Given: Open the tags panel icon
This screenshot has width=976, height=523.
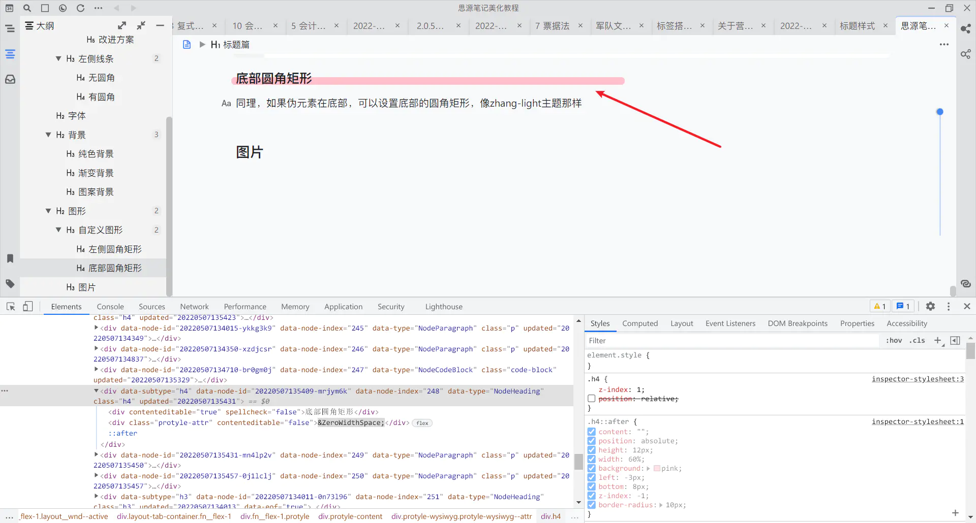Looking at the screenshot, I should (x=10, y=284).
